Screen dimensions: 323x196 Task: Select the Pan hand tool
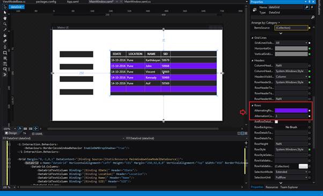pyautogui.click(x=5, y=18)
